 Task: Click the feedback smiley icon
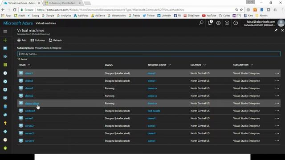click(x=227, y=23)
